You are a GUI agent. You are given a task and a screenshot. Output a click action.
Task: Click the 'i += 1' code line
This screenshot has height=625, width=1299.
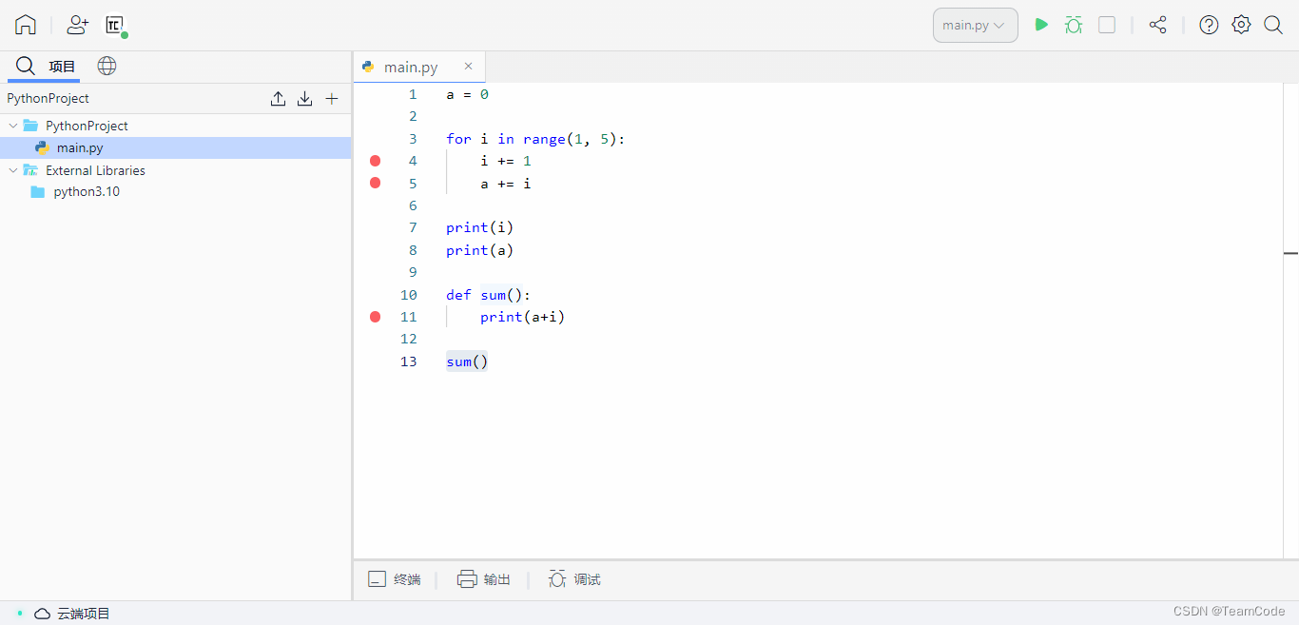506,161
